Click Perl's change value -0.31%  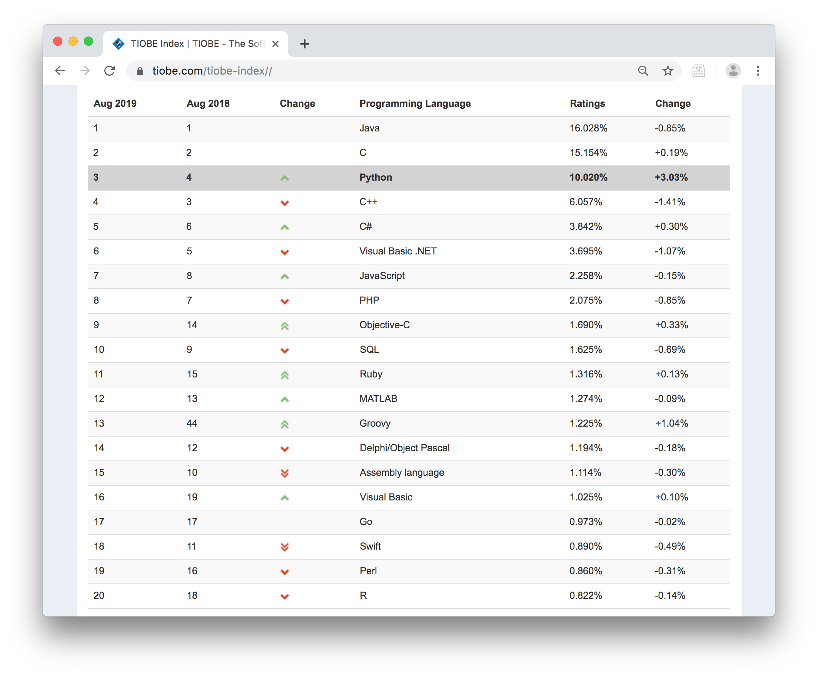(x=669, y=571)
